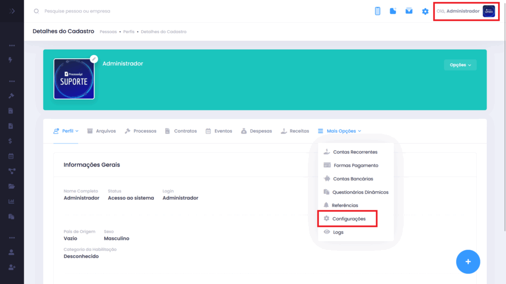Click the gavel icon in left sidebar
The width and height of the screenshot is (506, 284).
point(11,96)
